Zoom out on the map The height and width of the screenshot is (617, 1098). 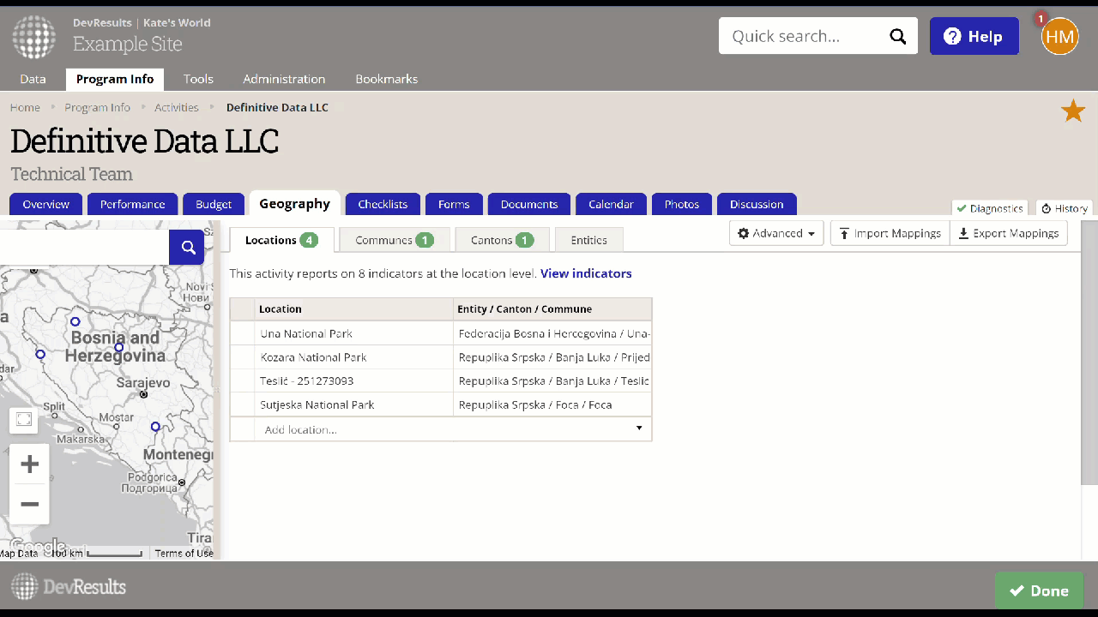click(x=30, y=504)
